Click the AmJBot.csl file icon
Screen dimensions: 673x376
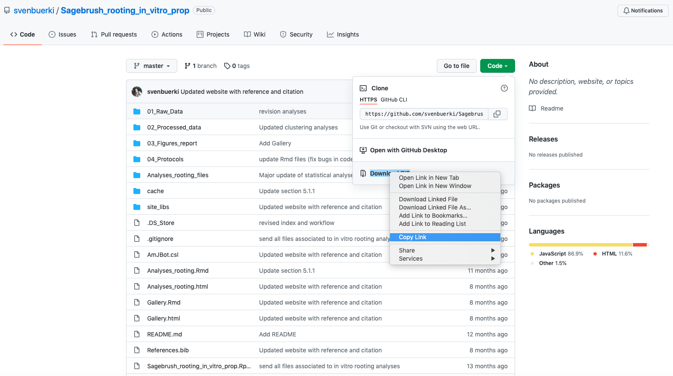pyautogui.click(x=137, y=255)
